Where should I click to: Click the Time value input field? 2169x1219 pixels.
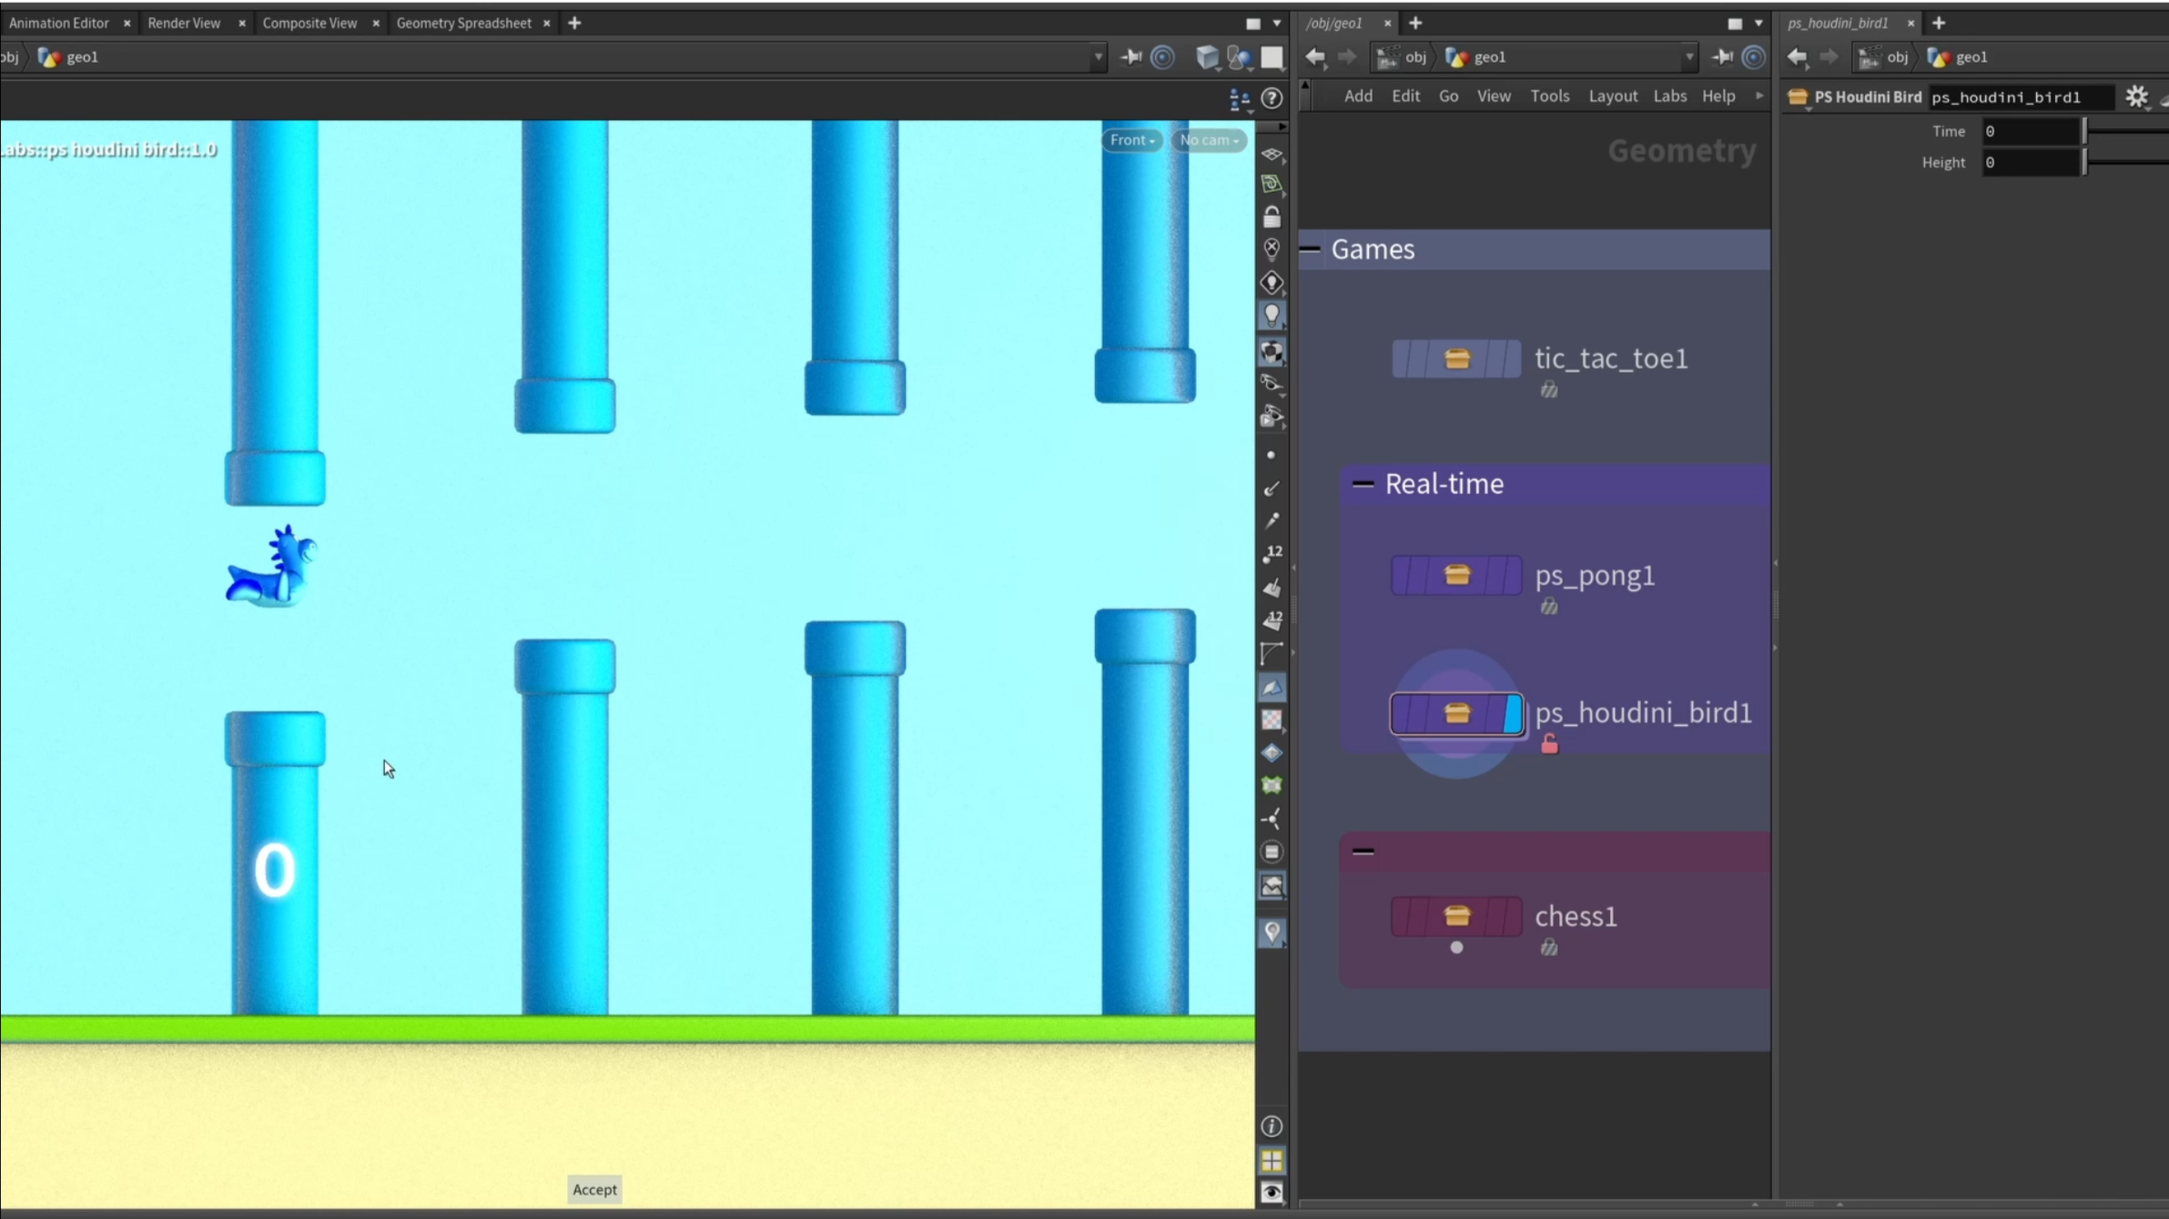click(2030, 132)
